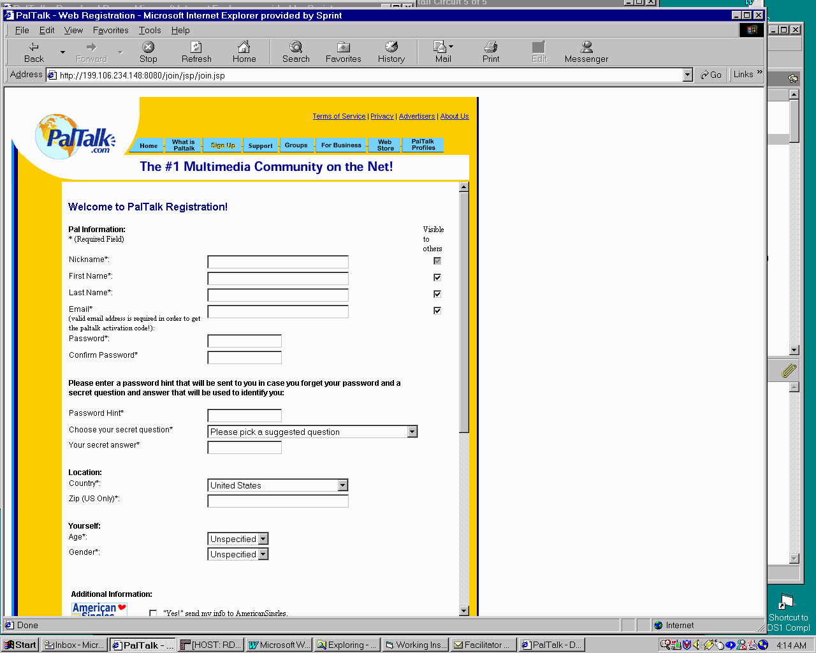Print the current page

click(x=491, y=52)
